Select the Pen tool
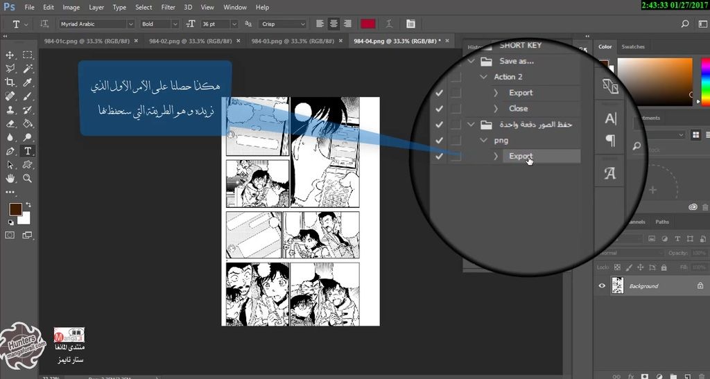This screenshot has width=710, height=379. tap(10, 151)
